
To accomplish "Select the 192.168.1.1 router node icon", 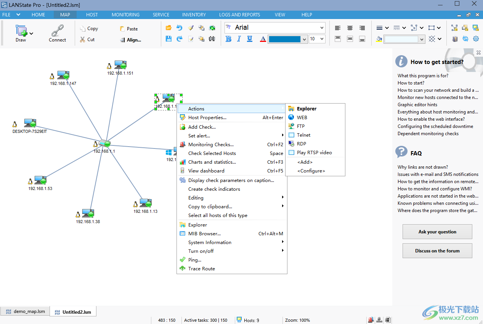I will click(103, 144).
